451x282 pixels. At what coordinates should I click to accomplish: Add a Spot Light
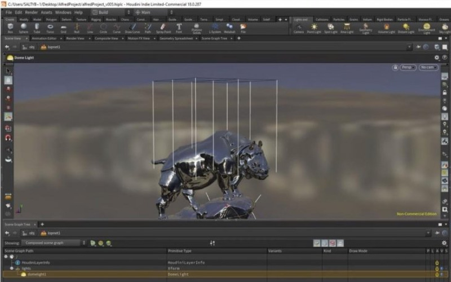[x=331, y=28]
